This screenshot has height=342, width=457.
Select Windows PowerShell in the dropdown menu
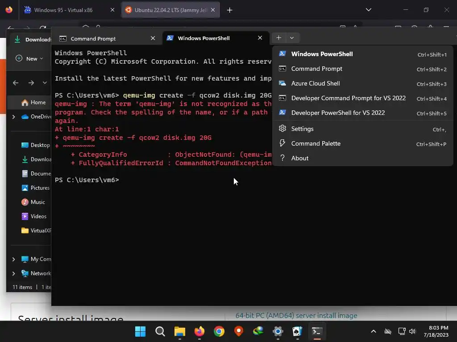[x=362, y=54]
